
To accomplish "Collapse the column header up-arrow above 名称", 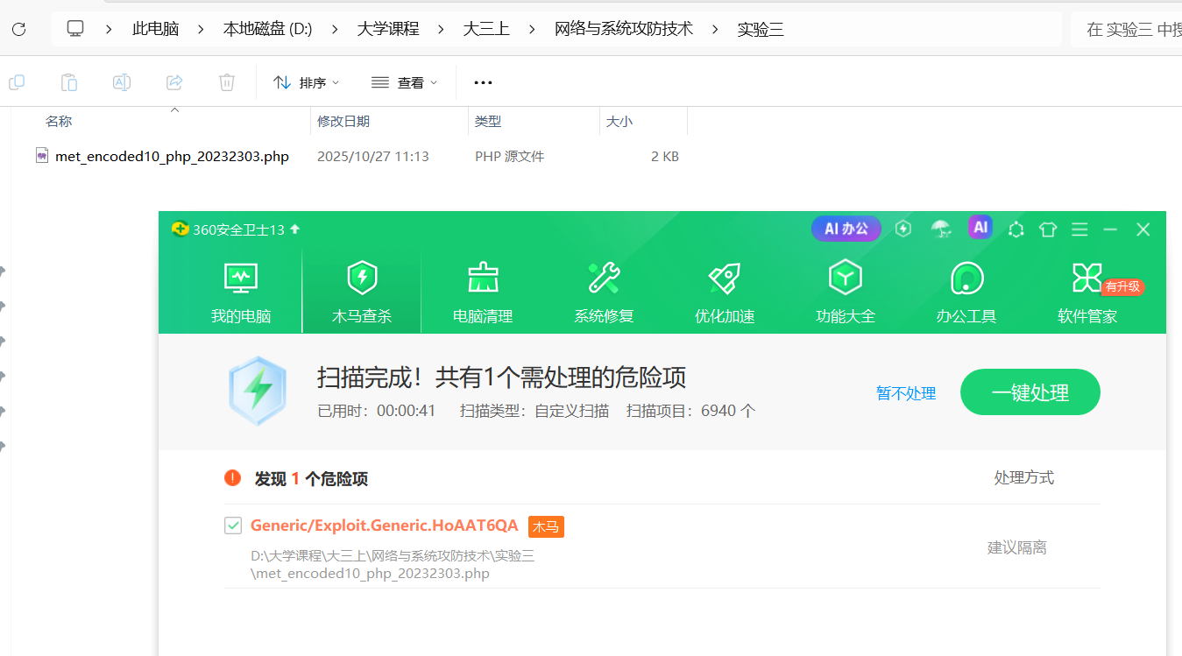I will 174,110.
